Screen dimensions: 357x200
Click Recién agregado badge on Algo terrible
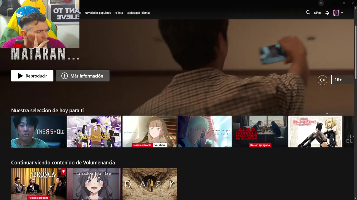tap(260, 145)
